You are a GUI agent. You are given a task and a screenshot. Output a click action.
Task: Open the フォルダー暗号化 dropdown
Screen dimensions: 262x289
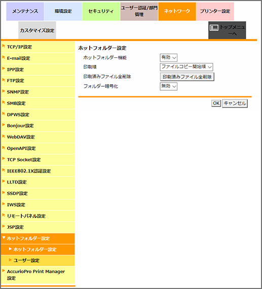coord(168,86)
